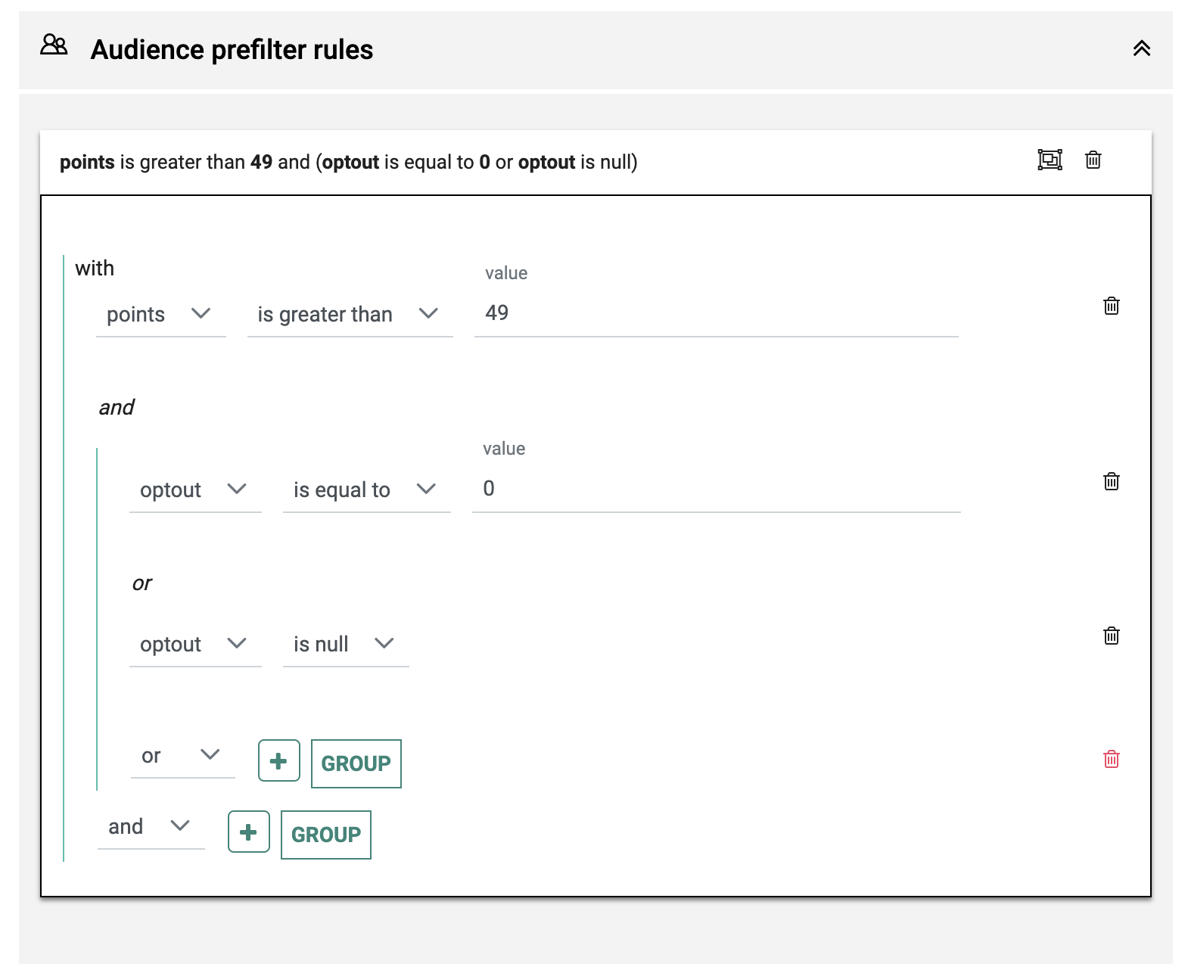Add a condition to the outer and group
Image resolution: width=1188 pixels, height=970 pixels.
coord(248,832)
